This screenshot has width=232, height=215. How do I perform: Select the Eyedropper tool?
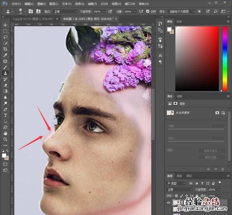[x=5, y=55]
